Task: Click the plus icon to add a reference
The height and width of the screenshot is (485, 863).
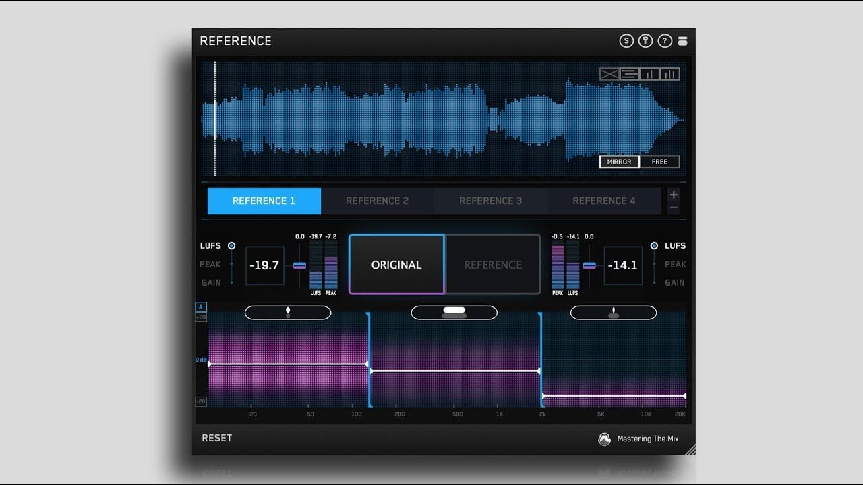Action: pos(673,194)
